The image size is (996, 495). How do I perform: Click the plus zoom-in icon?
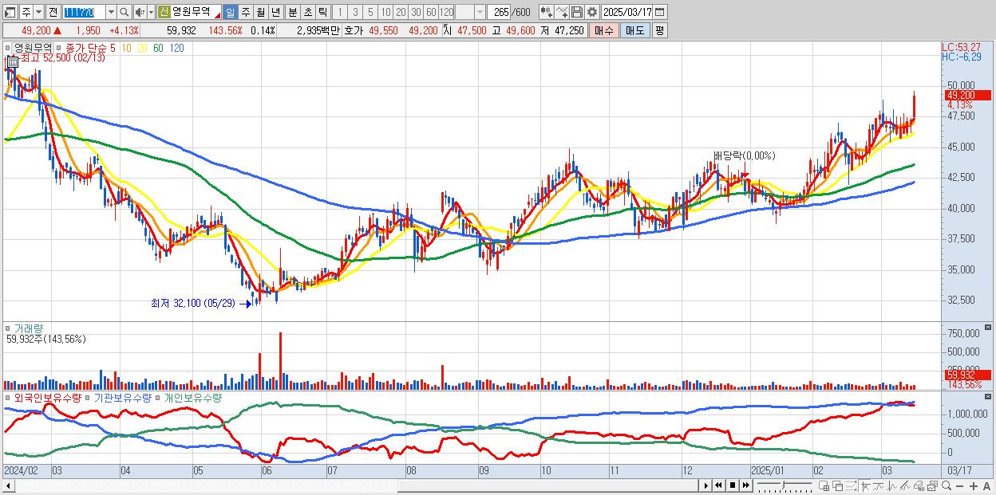[x=974, y=486]
